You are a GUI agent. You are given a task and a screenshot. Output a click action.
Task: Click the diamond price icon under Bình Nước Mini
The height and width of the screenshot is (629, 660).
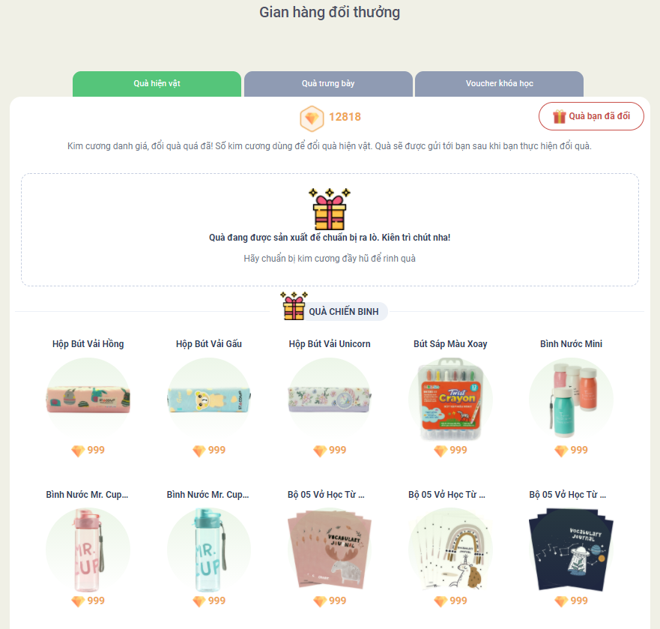(562, 451)
